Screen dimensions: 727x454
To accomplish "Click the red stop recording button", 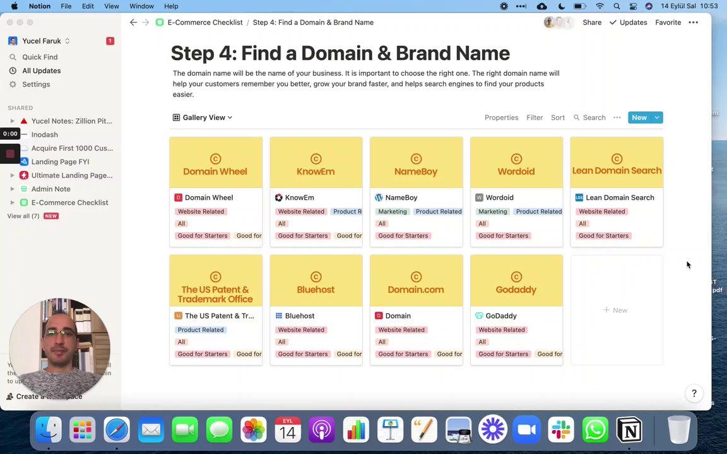I will tap(10, 153).
